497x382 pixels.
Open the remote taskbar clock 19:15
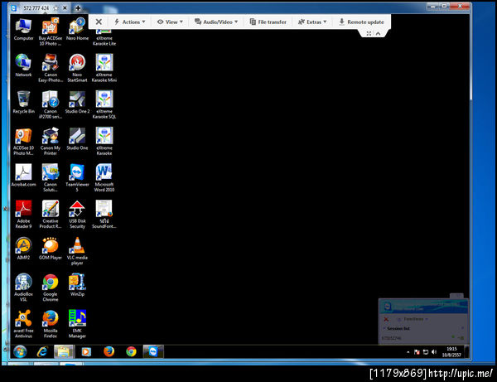click(x=452, y=352)
